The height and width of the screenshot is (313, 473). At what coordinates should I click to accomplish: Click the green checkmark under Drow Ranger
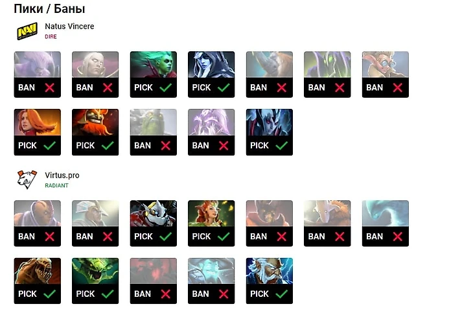(224, 87)
